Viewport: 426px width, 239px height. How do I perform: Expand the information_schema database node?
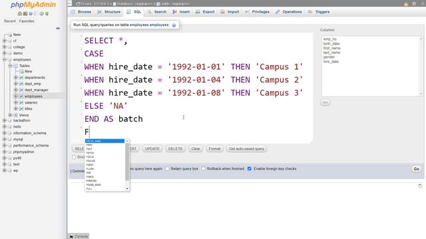[x=5, y=133]
